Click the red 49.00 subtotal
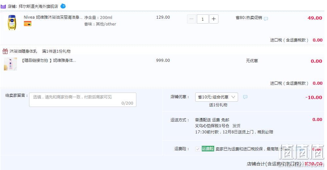The height and width of the screenshot is (170, 327). (315, 18)
